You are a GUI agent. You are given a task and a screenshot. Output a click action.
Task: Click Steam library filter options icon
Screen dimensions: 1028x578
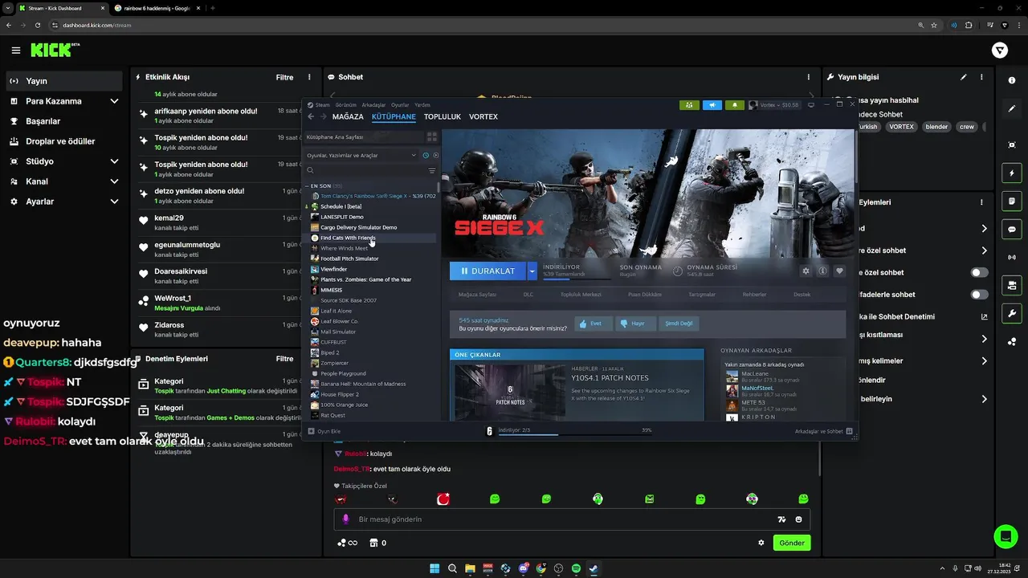432,170
